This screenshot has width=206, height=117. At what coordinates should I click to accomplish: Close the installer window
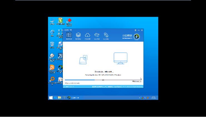tap(142, 30)
